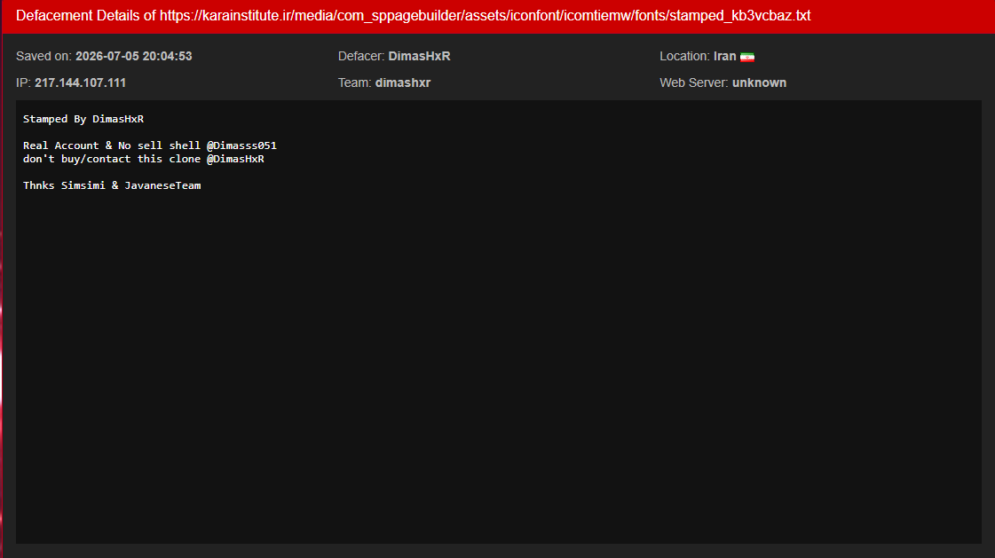The image size is (995, 558).
Task: Click the Defacer label
Action: click(x=362, y=57)
